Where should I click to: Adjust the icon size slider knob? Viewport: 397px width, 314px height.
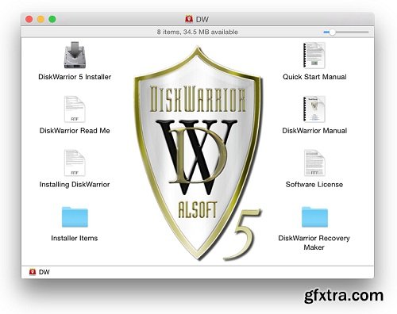click(332, 32)
